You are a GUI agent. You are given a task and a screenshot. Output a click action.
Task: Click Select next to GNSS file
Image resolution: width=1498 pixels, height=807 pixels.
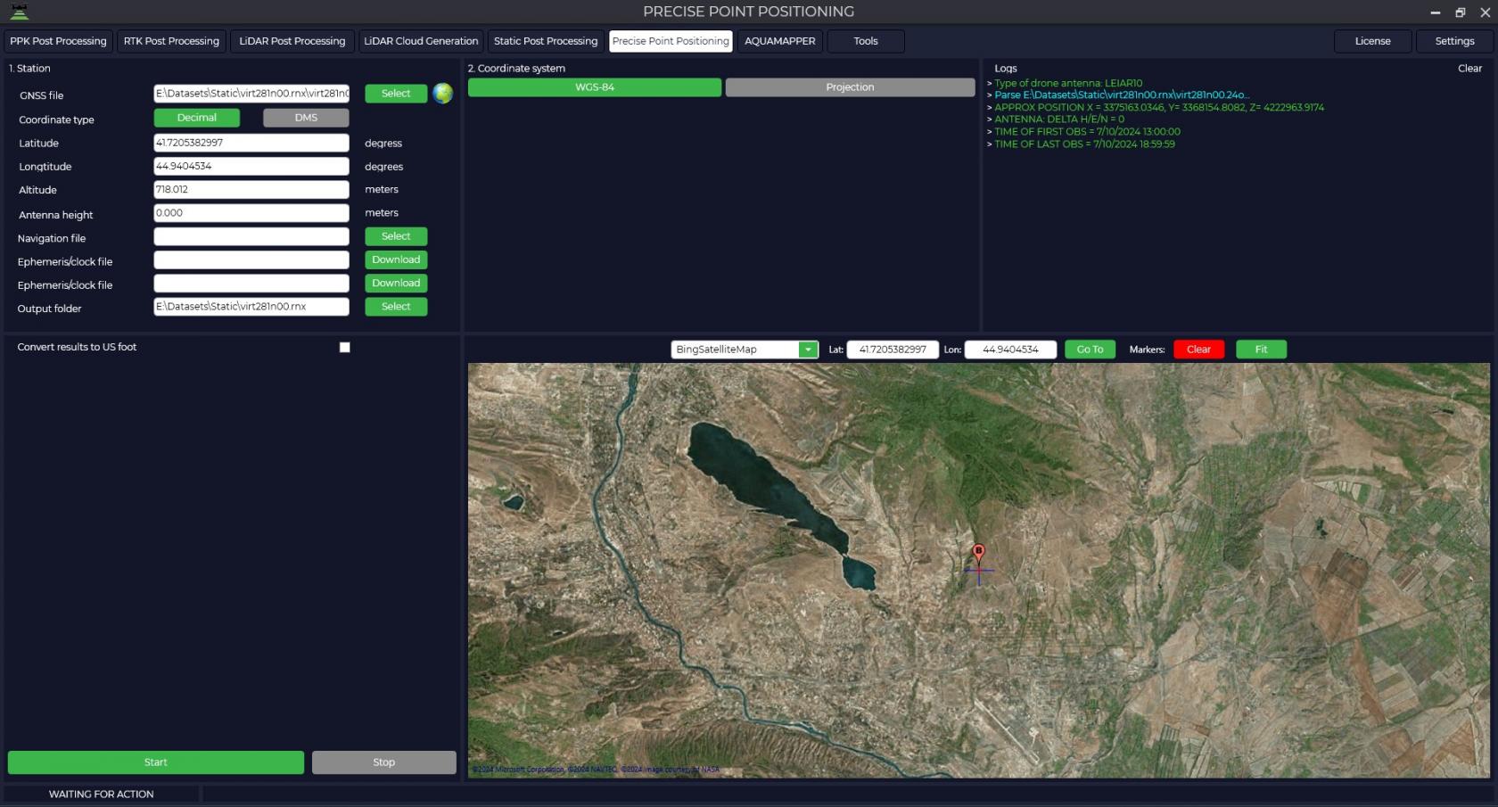click(x=396, y=94)
